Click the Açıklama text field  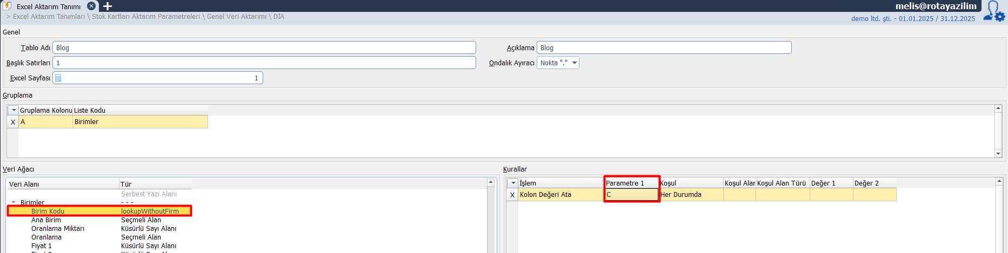click(664, 48)
